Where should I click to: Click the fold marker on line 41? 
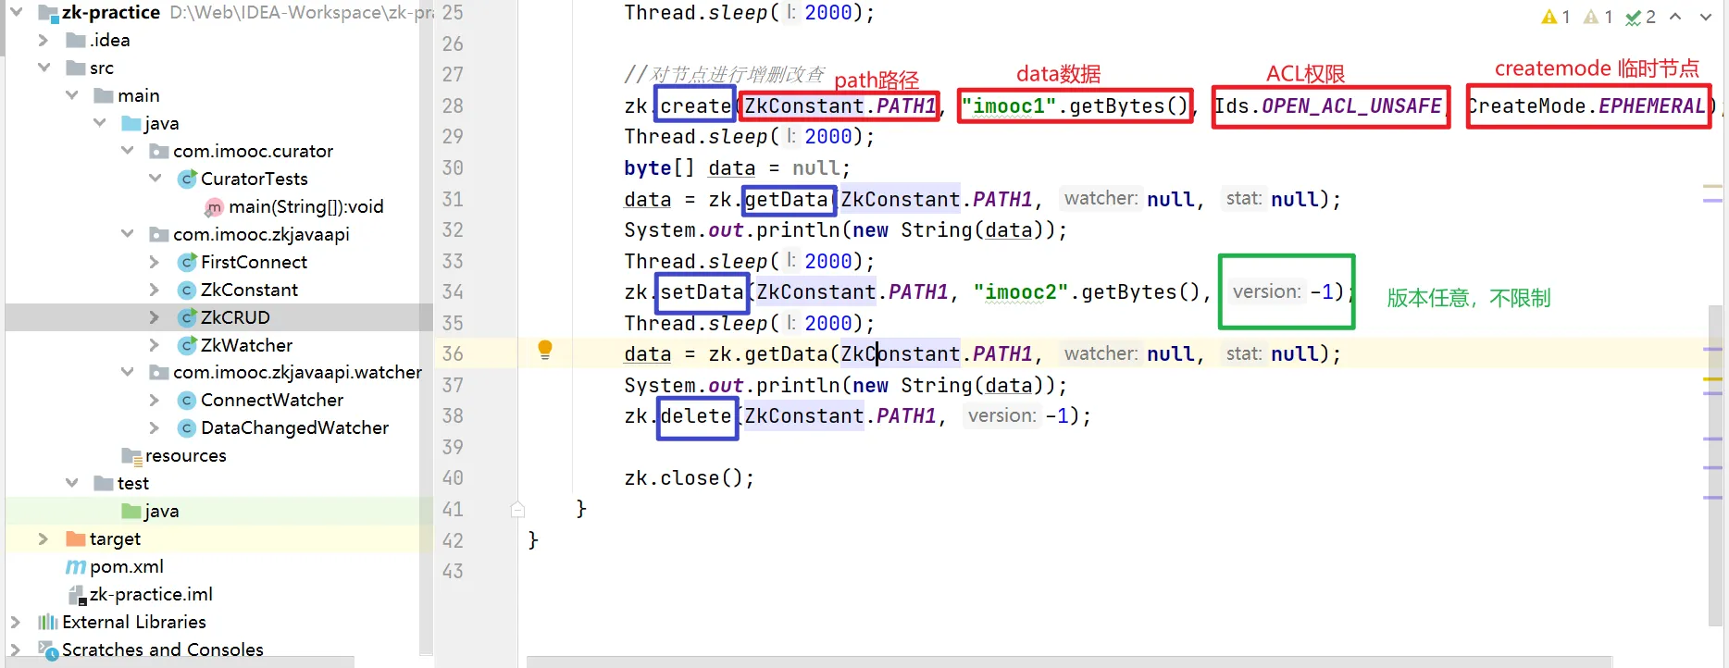518,510
